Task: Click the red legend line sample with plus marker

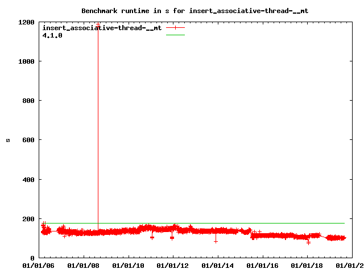Action: point(176,27)
